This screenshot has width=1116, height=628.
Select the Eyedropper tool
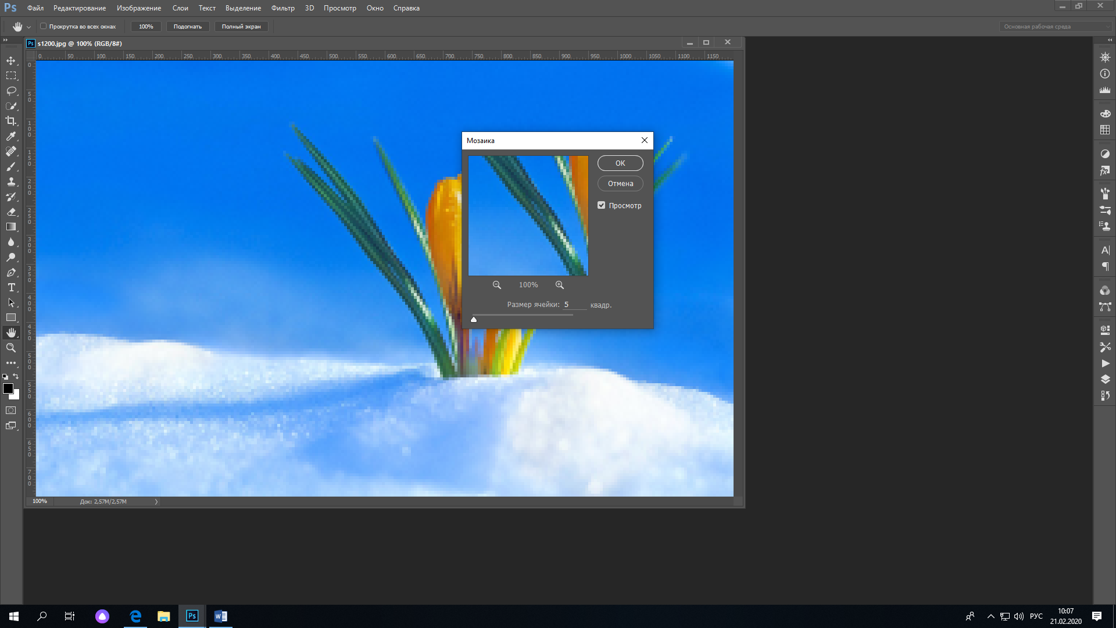(11, 136)
